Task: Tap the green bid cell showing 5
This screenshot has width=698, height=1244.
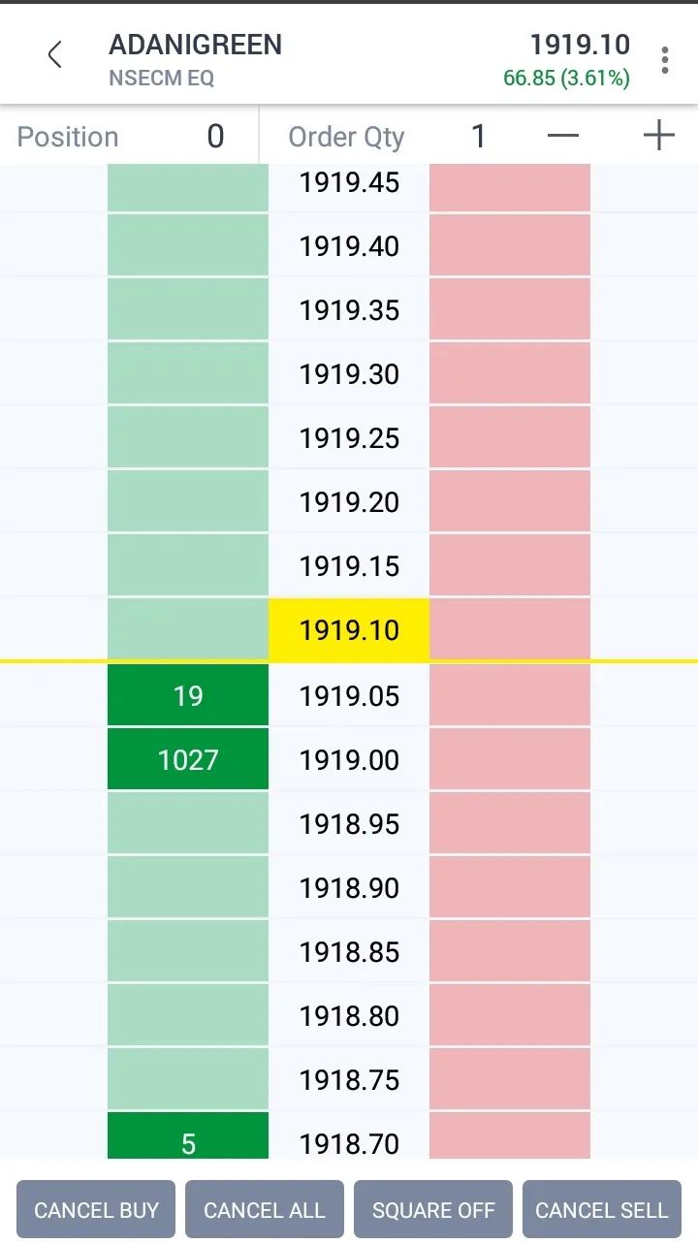Action: click(x=188, y=1136)
